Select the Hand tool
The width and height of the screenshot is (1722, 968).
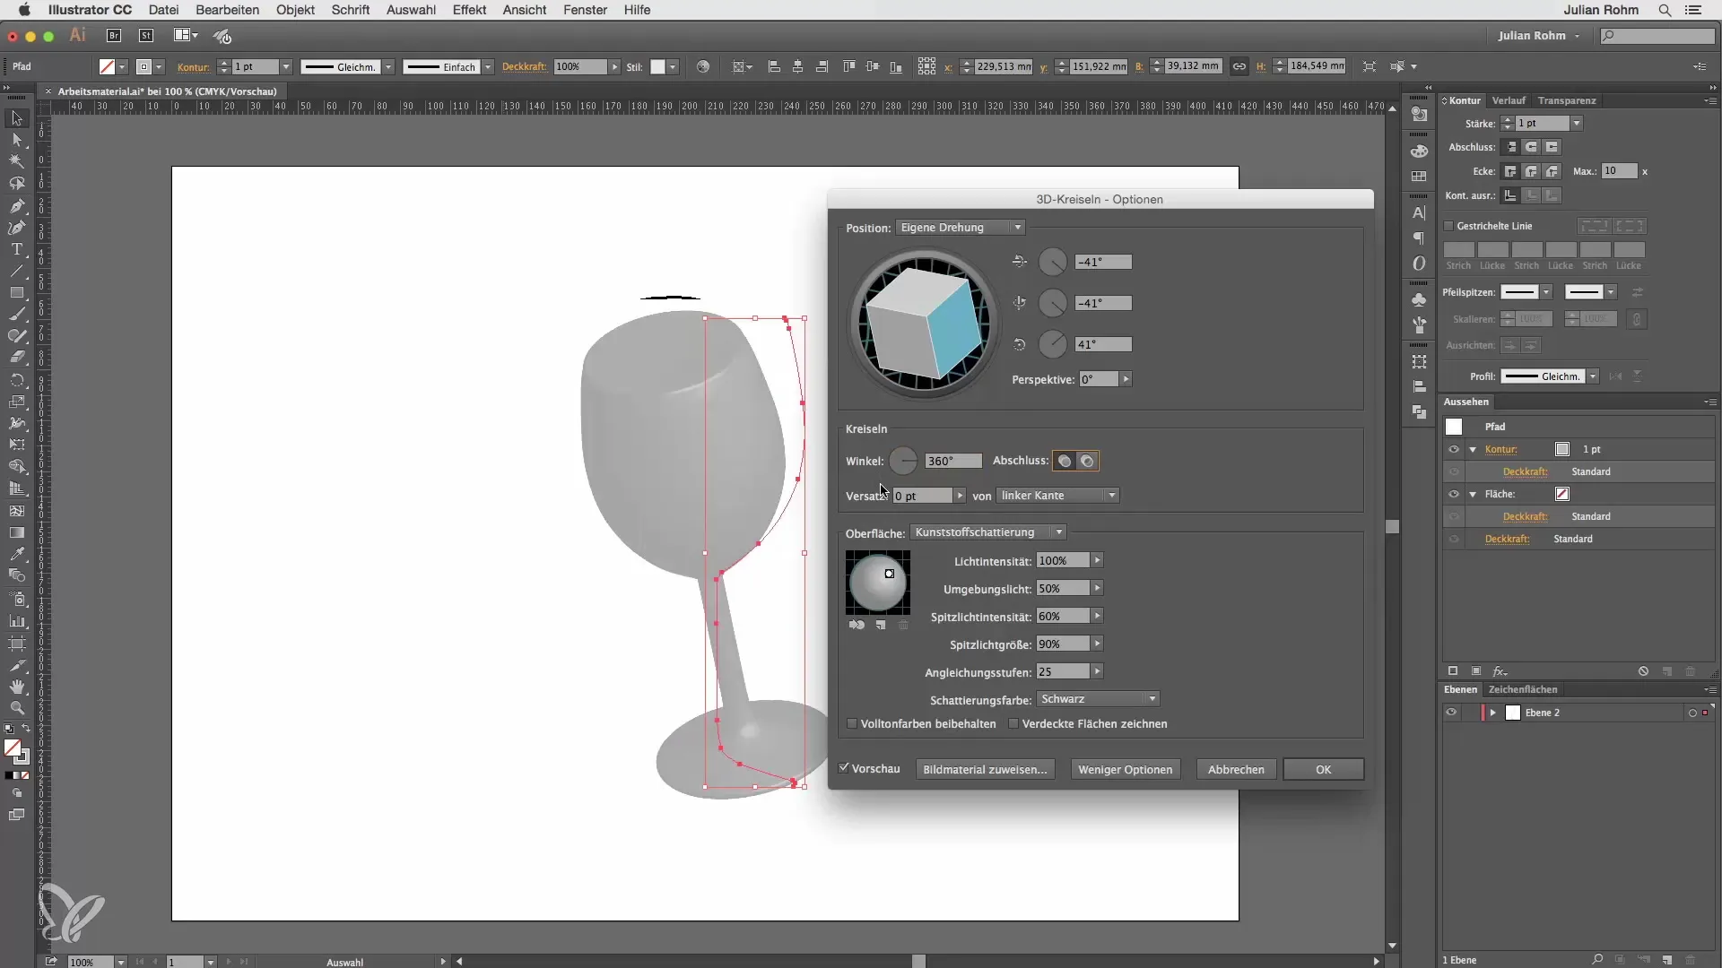[x=16, y=687]
